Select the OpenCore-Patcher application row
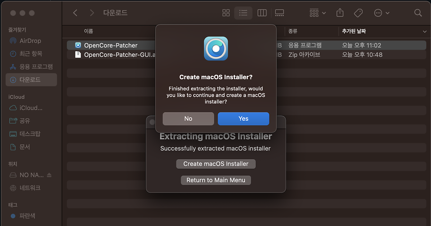The image size is (431, 226). [x=246, y=45]
